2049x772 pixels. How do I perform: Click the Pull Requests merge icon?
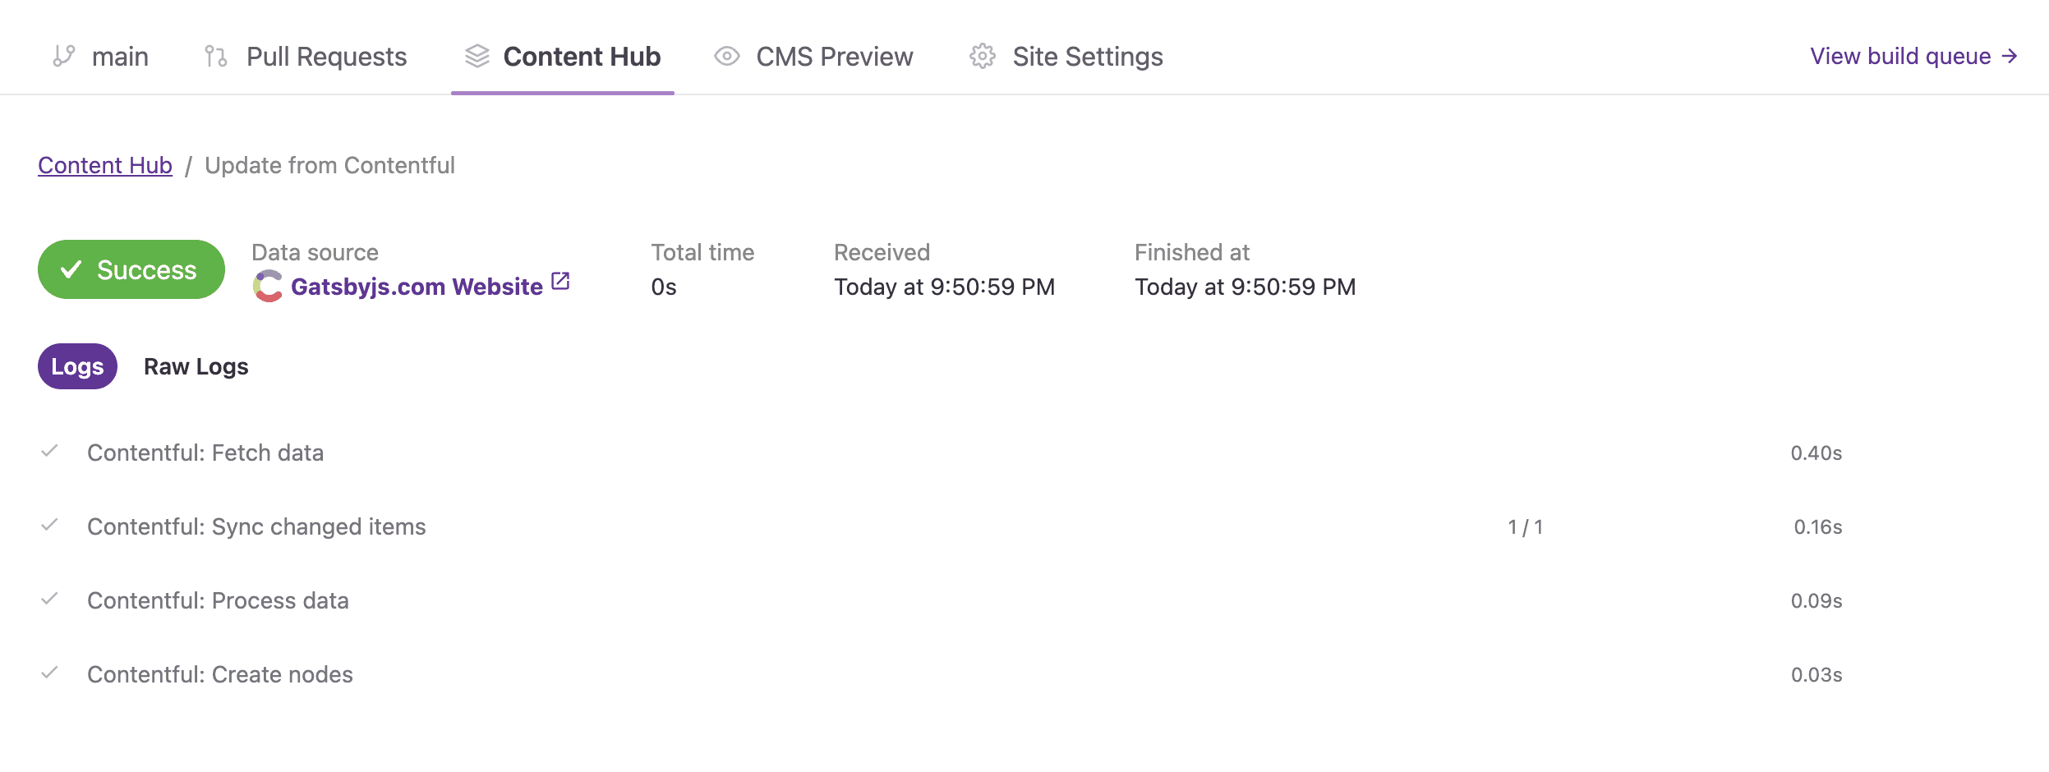click(x=216, y=56)
